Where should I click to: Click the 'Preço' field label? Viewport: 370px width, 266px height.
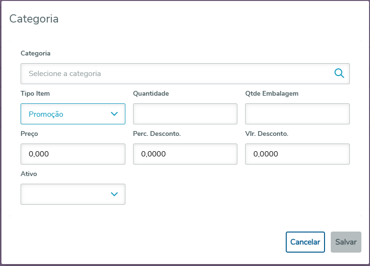pos(29,134)
